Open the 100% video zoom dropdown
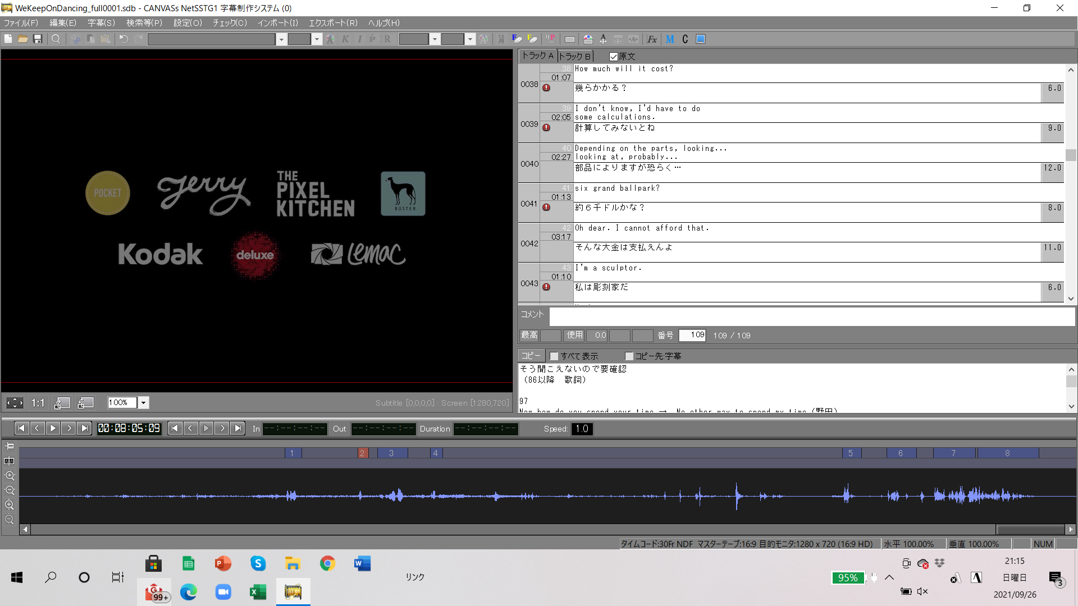1078x606 pixels. (x=144, y=403)
